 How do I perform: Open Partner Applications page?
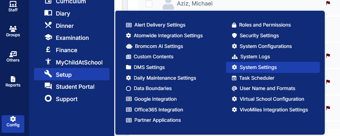point(157,120)
